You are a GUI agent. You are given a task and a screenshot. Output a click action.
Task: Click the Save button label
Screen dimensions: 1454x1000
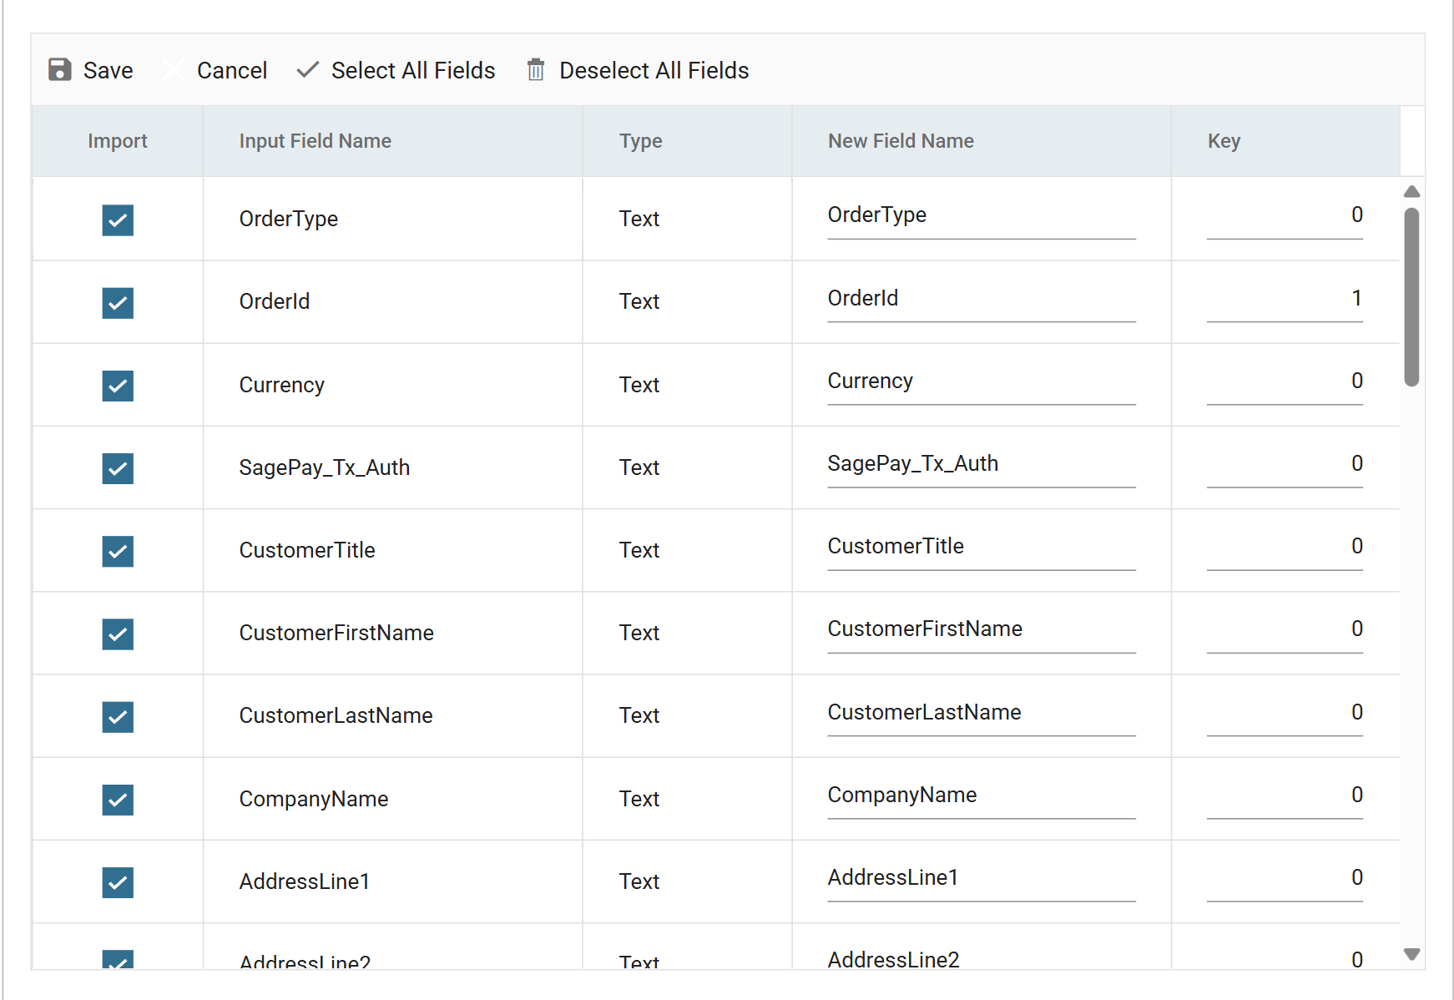pos(108,70)
